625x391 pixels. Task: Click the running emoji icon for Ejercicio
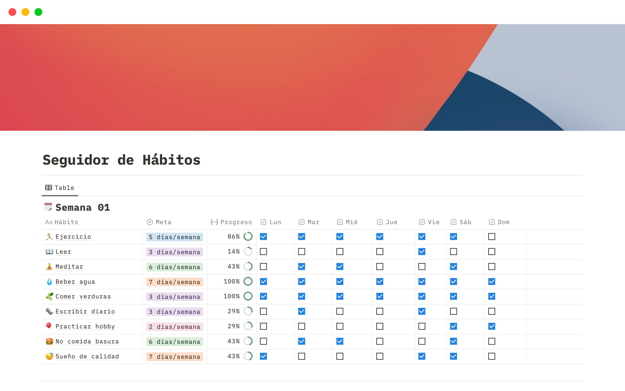click(49, 237)
